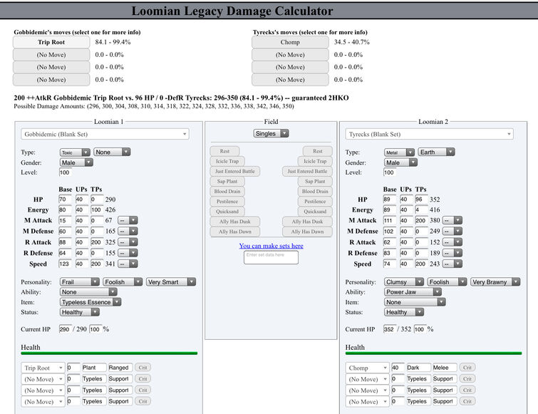Screen dimensions: 538x414
Task: Open Loomian 1 Ability None dropdown
Action: [88, 292]
